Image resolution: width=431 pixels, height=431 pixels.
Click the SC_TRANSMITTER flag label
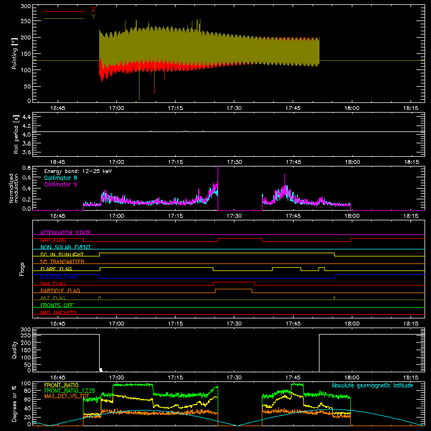point(62,261)
